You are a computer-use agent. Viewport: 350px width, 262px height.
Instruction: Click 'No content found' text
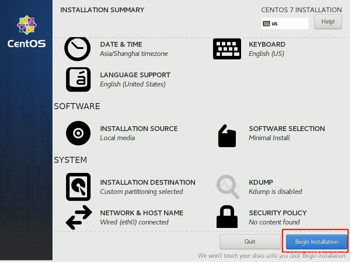coord(274,222)
